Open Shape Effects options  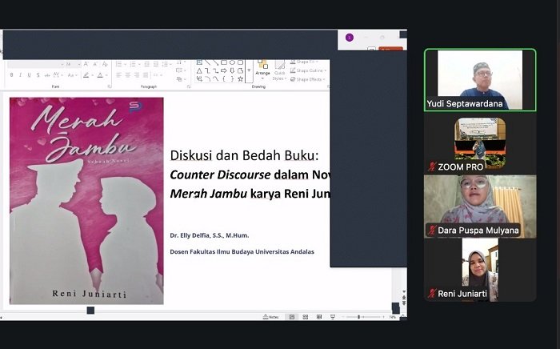pyautogui.click(x=307, y=79)
